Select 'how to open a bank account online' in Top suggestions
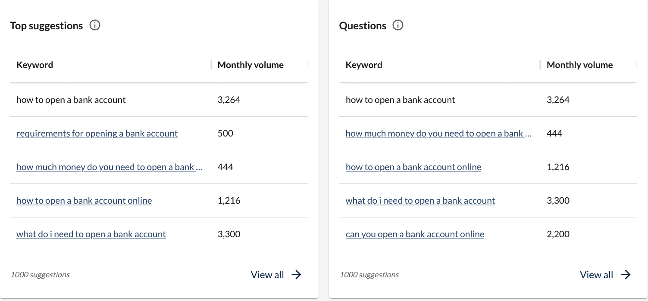The width and height of the screenshot is (648, 301). (84, 201)
